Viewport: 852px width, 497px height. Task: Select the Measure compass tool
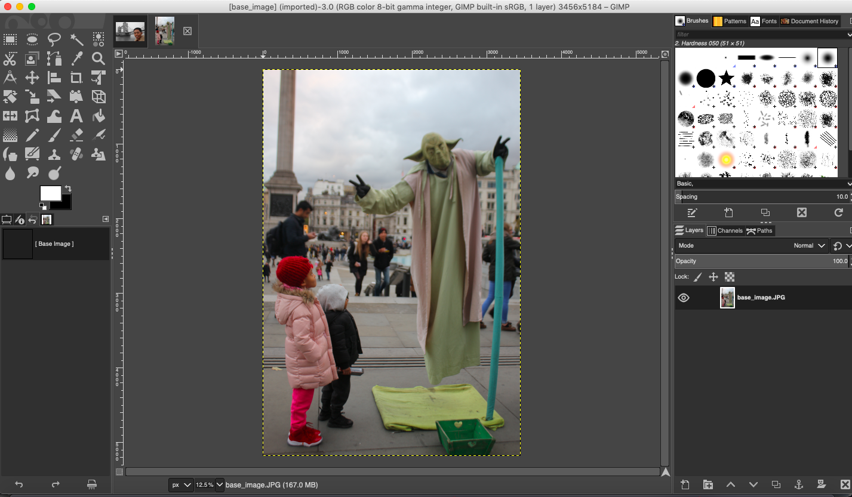[x=10, y=78]
